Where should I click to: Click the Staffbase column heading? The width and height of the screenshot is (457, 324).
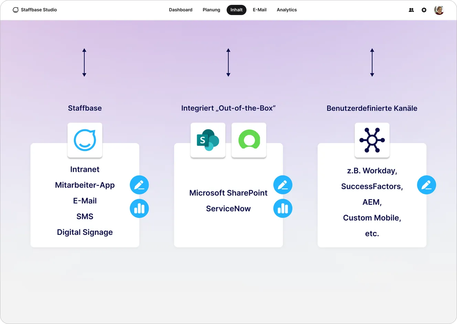click(85, 108)
